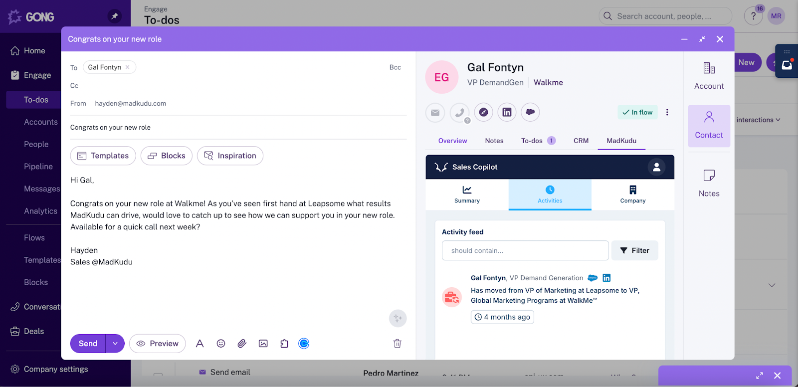
Task: Click the Preview button
Action: point(158,344)
